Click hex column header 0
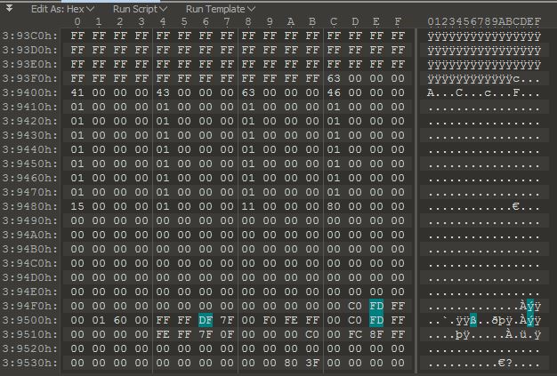This screenshot has height=376, width=557. coord(77,21)
